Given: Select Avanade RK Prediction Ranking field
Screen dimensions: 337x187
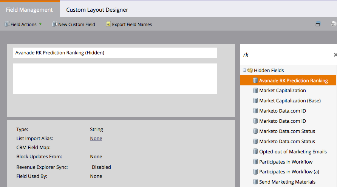Looking at the screenshot, I should 293,80.
